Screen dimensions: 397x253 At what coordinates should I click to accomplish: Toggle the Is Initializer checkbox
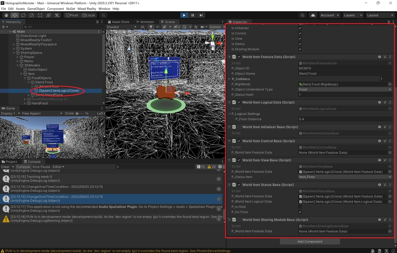coord(300,28)
